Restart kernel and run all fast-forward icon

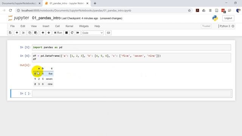point(78,33)
